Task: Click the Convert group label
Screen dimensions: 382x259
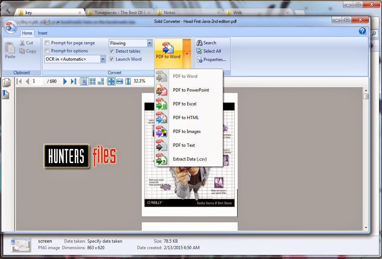Action: [x=115, y=72]
